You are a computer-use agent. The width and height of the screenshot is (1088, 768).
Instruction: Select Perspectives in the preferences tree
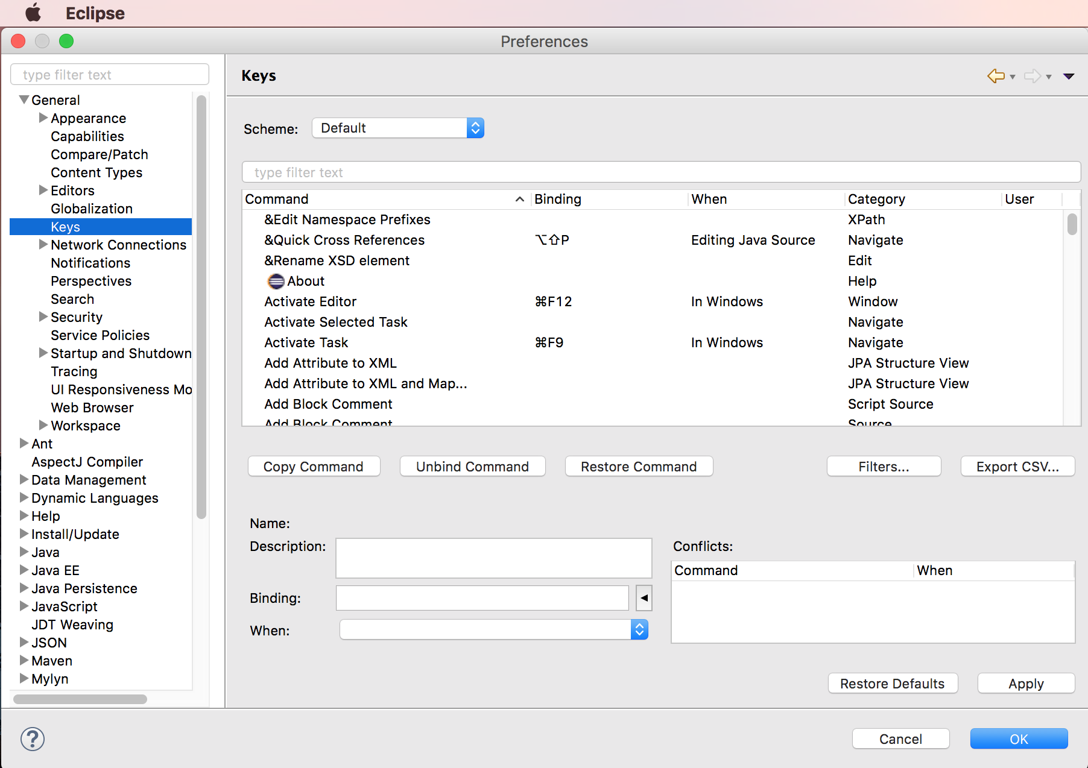[91, 282]
